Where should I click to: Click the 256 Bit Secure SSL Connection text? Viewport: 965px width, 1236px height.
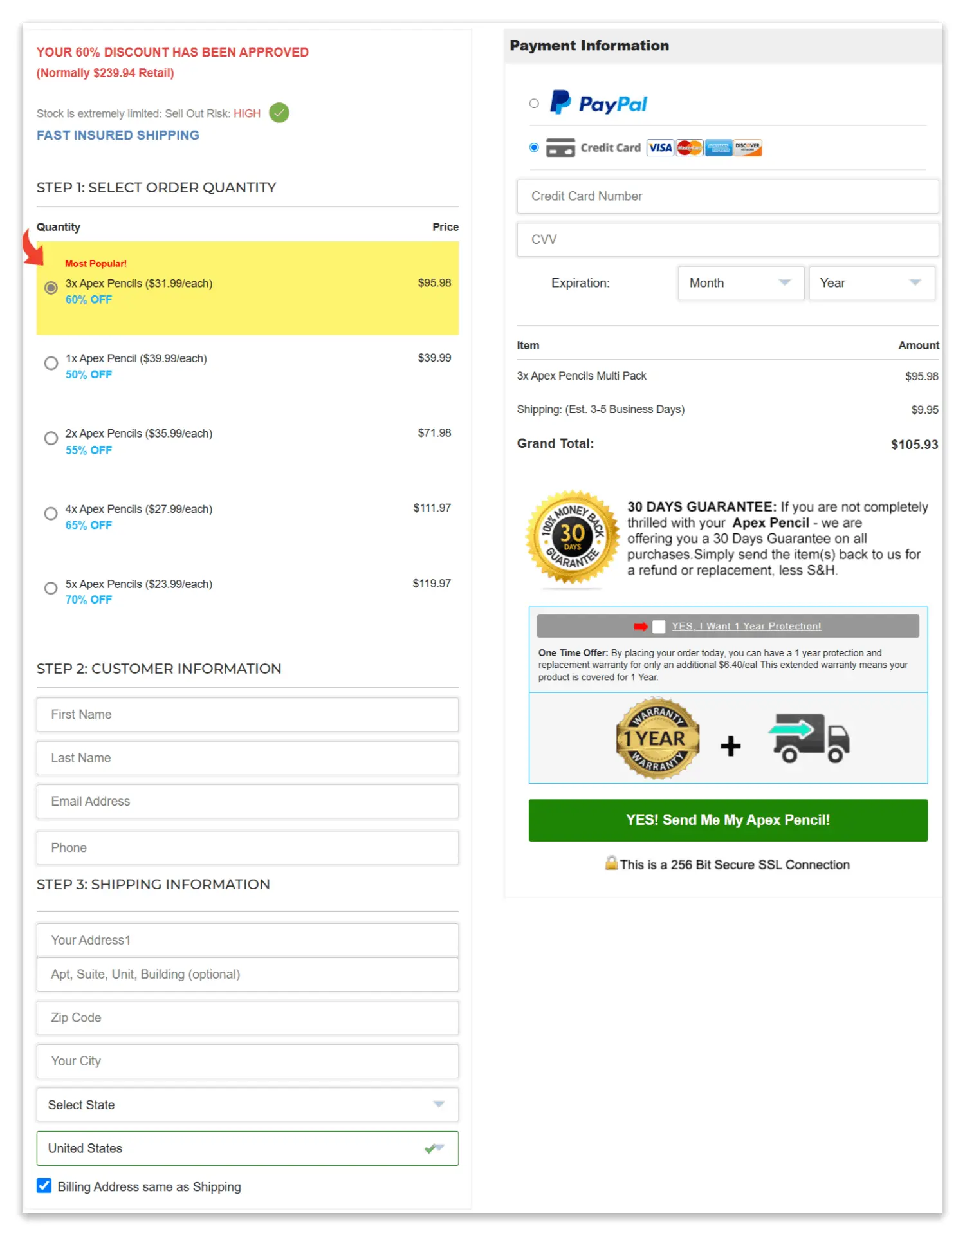click(x=735, y=865)
